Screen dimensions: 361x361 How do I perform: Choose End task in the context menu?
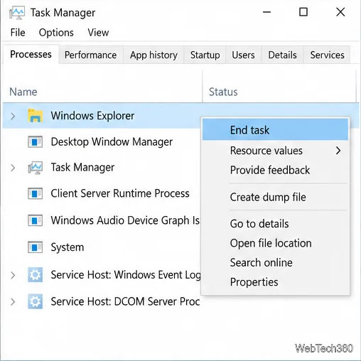pyautogui.click(x=275, y=130)
